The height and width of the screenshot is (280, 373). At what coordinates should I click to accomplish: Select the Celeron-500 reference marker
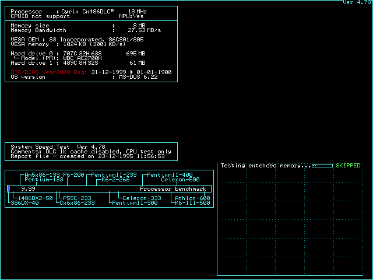(180, 180)
